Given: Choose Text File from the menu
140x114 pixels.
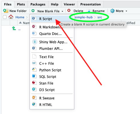Looking at the screenshot, I should click(52, 57).
